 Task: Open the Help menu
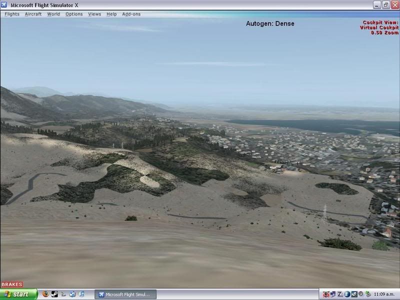[x=111, y=14]
